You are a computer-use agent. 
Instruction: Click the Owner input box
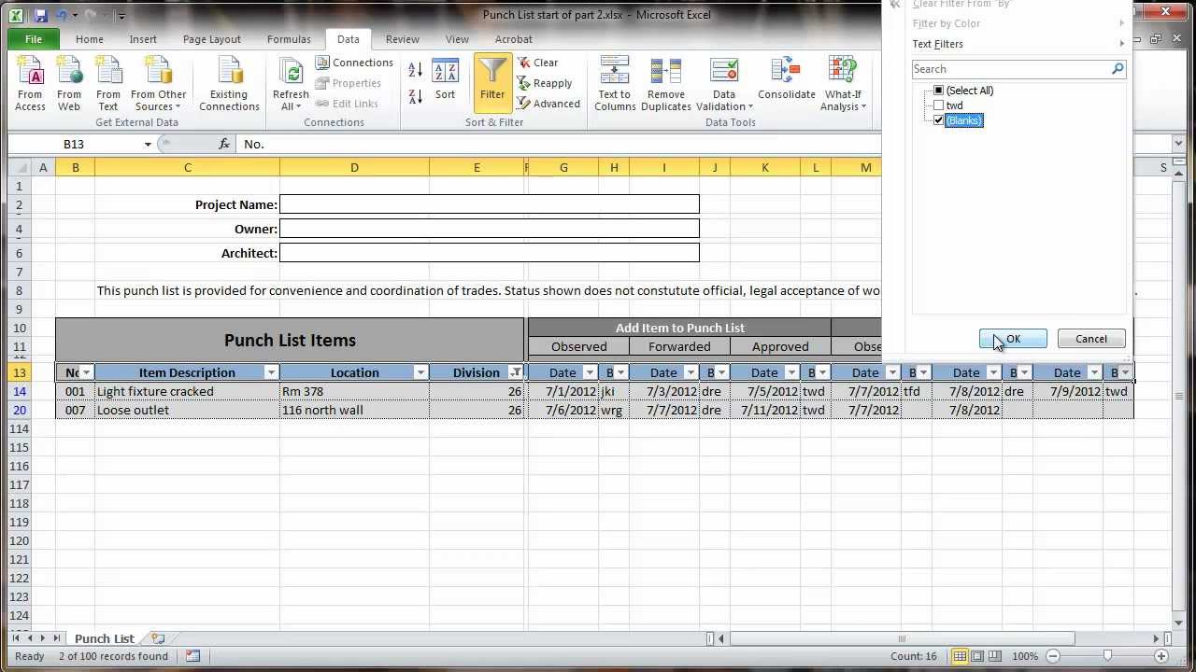[x=489, y=229]
